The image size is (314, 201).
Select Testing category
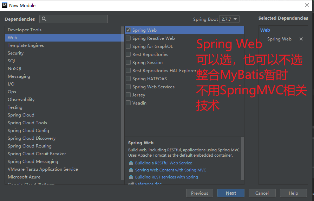tap(63, 107)
